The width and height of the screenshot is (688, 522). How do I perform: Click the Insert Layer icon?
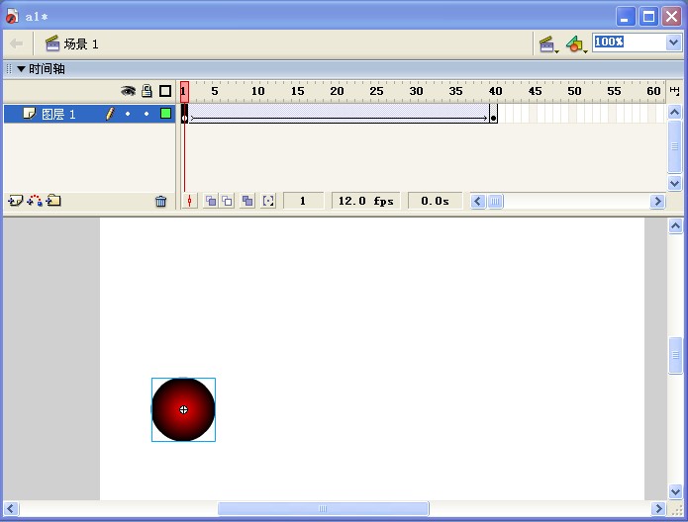pyautogui.click(x=15, y=201)
